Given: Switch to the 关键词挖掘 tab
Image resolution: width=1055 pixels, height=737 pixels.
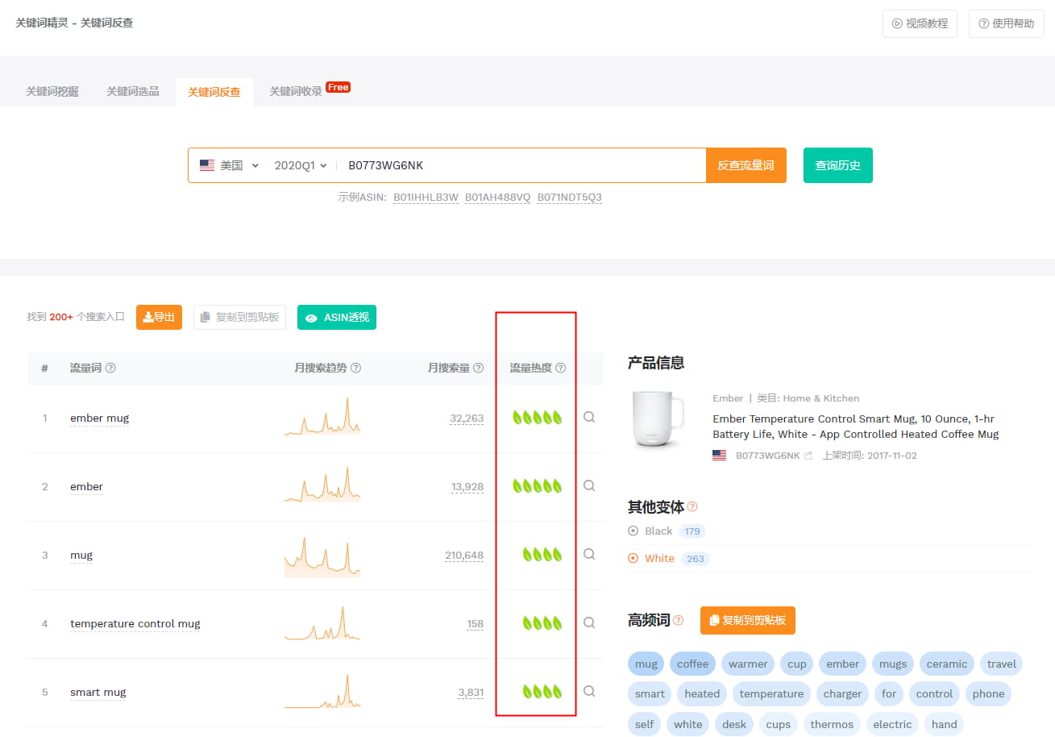Looking at the screenshot, I should click(52, 92).
